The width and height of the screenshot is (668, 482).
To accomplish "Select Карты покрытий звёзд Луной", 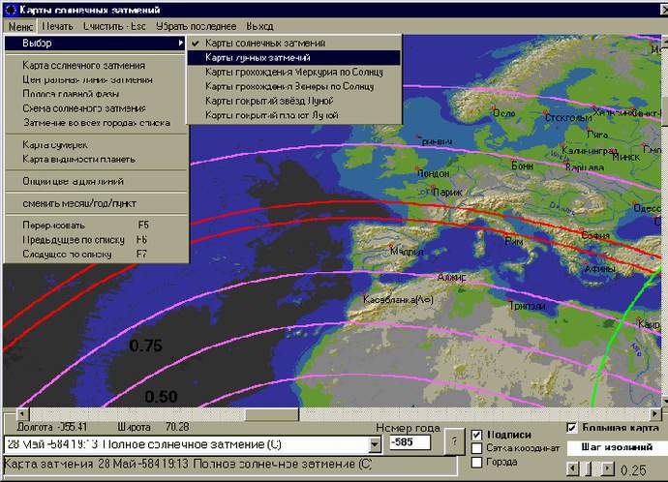I will (294, 101).
